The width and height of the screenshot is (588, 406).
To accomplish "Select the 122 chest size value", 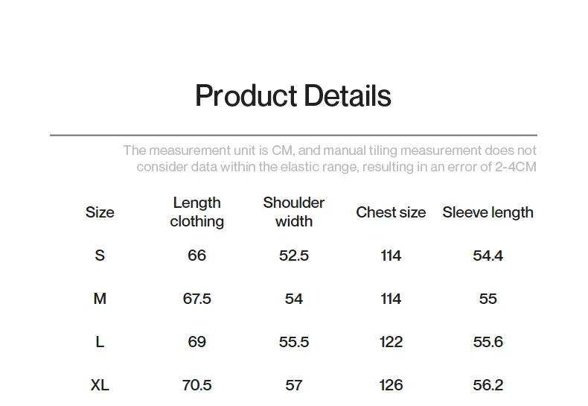I will [x=391, y=342].
